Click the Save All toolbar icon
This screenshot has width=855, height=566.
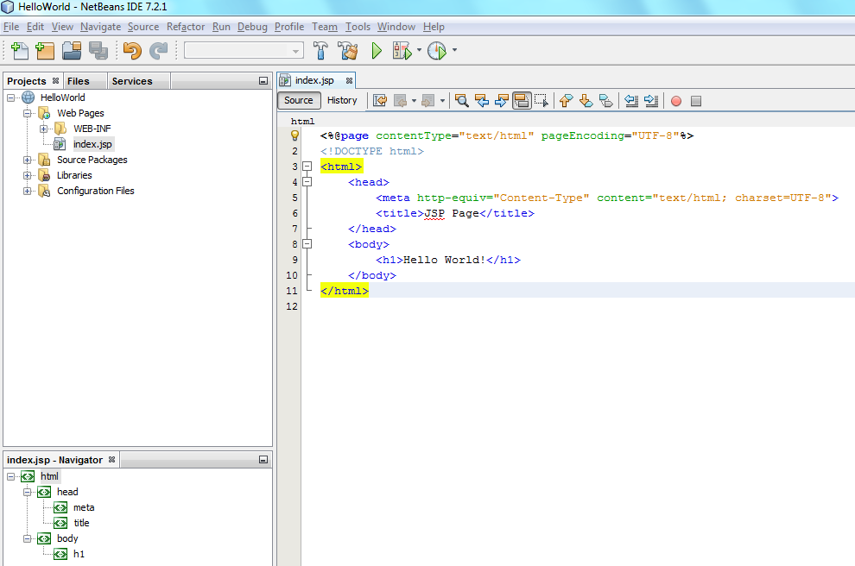click(x=98, y=51)
